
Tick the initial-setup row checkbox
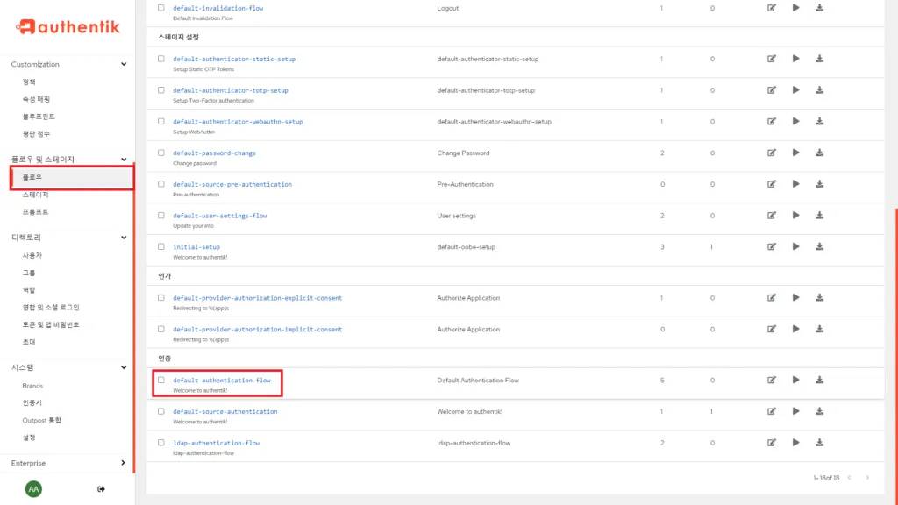(x=161, y=246)
